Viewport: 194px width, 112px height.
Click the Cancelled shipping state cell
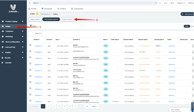158,71
